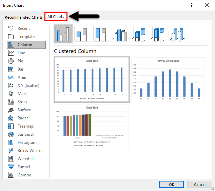The height and width of the screenshot is (191, 215).
Task: Click the Area chart icon
Action: (x=11, y=77)
